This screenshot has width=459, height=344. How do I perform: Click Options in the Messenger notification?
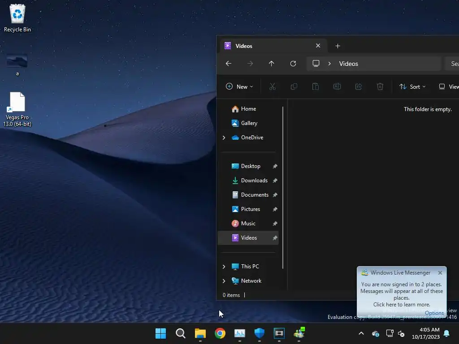click(434, 313)
